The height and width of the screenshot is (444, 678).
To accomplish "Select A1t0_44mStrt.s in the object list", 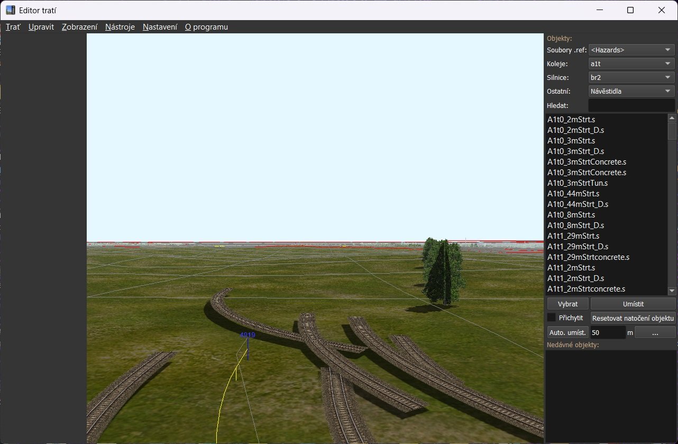I will tap(573, 194).
